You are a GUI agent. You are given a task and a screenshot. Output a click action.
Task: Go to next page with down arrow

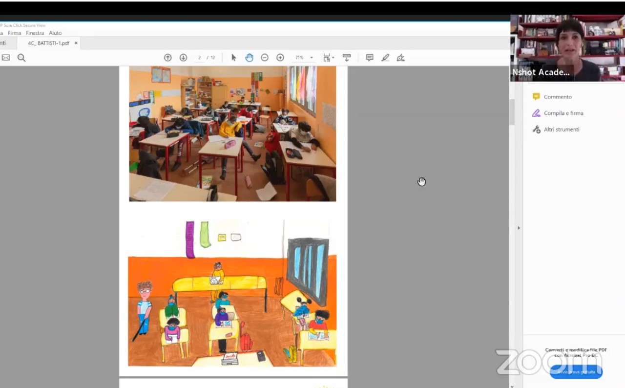183,58
